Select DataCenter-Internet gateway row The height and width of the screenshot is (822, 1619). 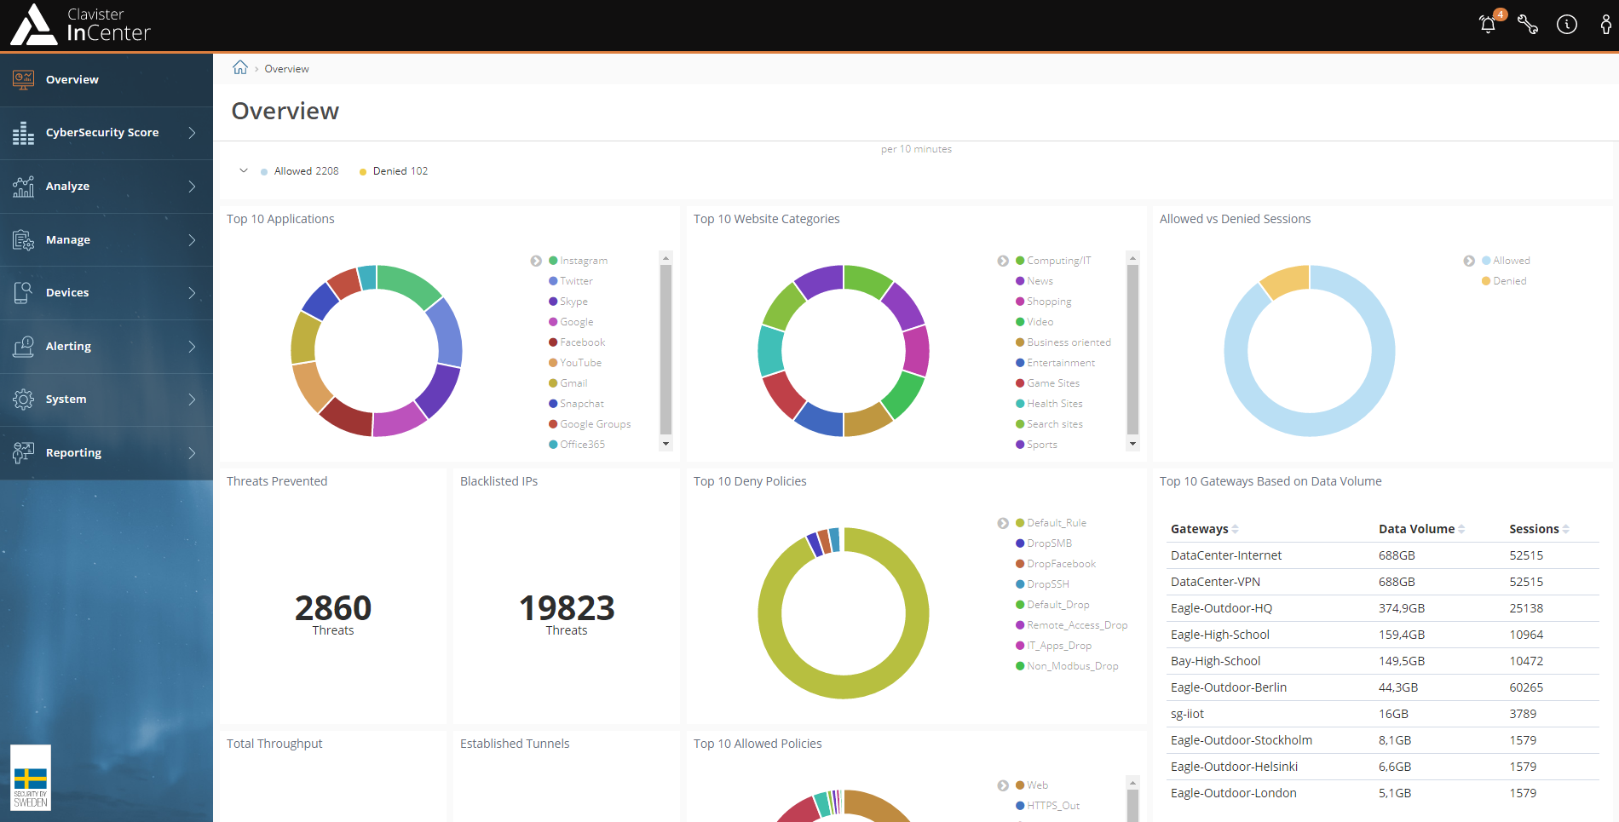point(1382,555)
